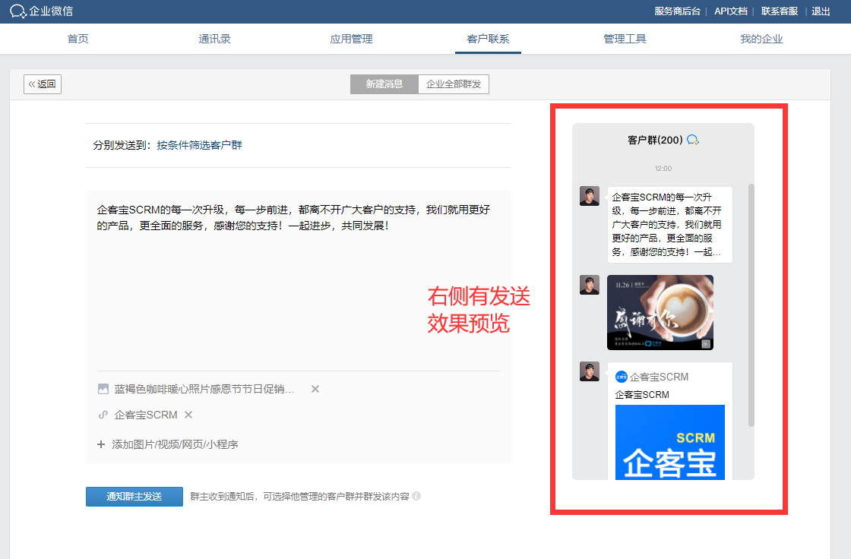Click the info icon after 群发该内容
The height and width of the screenshot is (559, 851).
pos(416,496)
